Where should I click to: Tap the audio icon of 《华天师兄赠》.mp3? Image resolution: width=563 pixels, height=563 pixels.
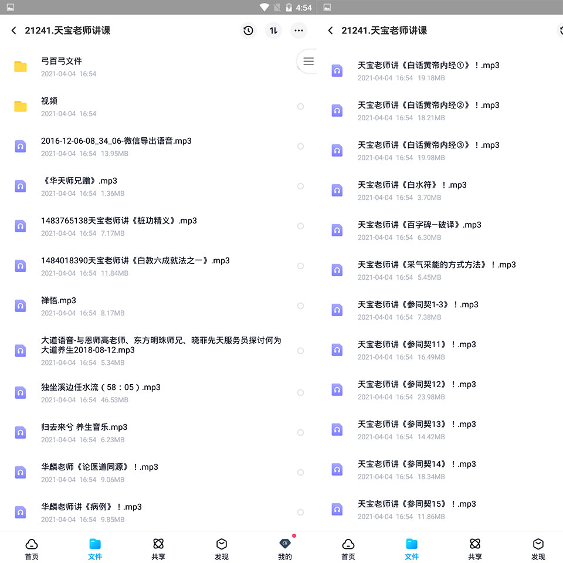coord(21,186)
